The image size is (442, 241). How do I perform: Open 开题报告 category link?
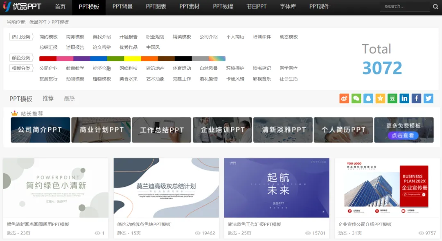click(129, 37)
